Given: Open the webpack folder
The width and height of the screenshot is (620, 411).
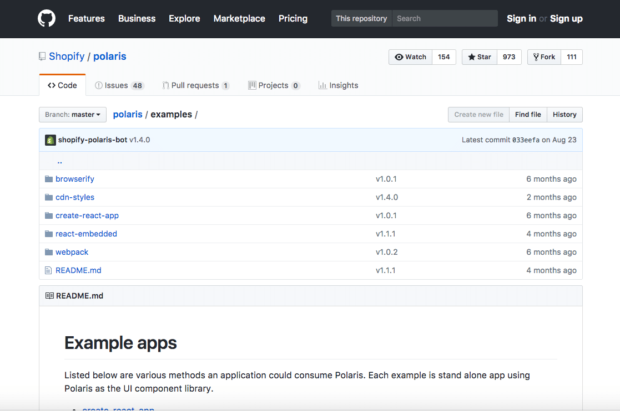Looking at the screenshot, I should tap(72, 252).
